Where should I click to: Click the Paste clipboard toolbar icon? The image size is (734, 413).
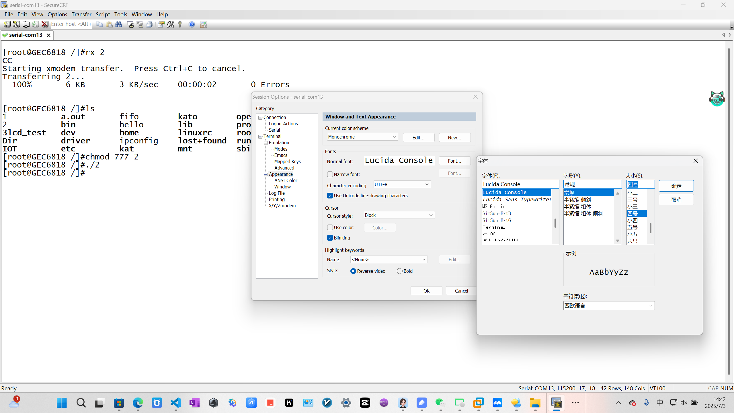[109, 24]
